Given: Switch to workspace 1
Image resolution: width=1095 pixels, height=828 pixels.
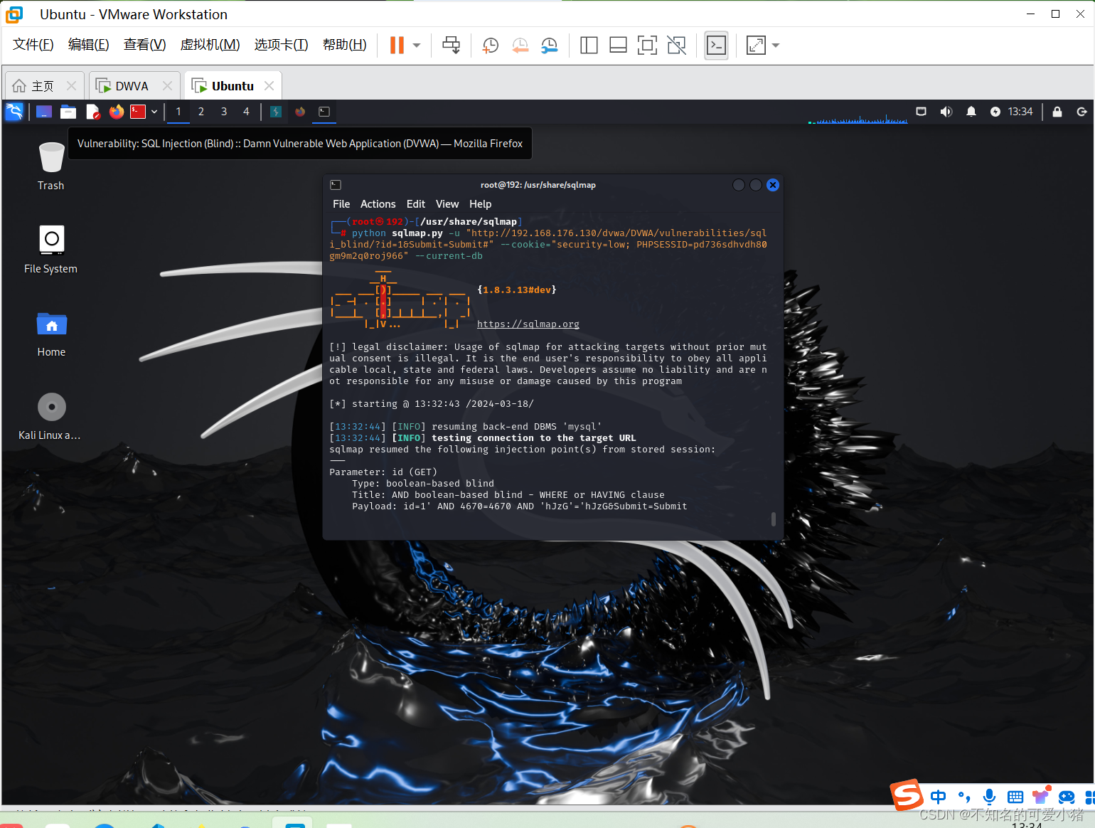Looking at the screenshot, I should 178,112.
